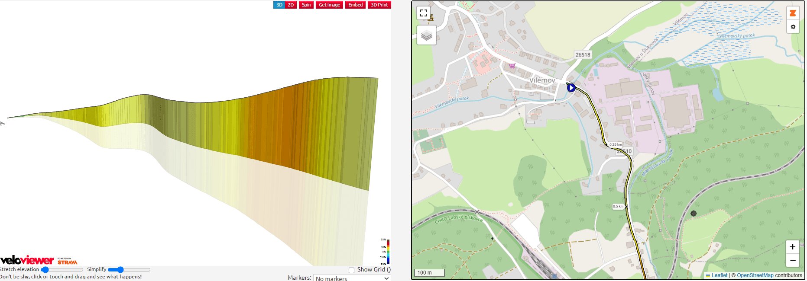The image size is (807, 281).
Task: Click the 26518 road label
Action: point(583,54)
